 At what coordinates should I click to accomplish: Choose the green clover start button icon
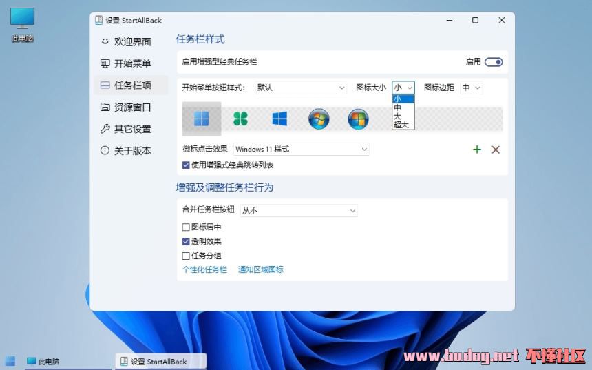[240, 119]
